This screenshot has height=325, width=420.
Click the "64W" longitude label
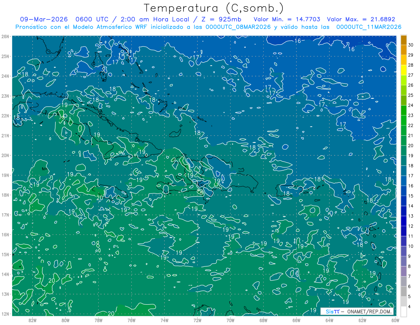point(329,320)
